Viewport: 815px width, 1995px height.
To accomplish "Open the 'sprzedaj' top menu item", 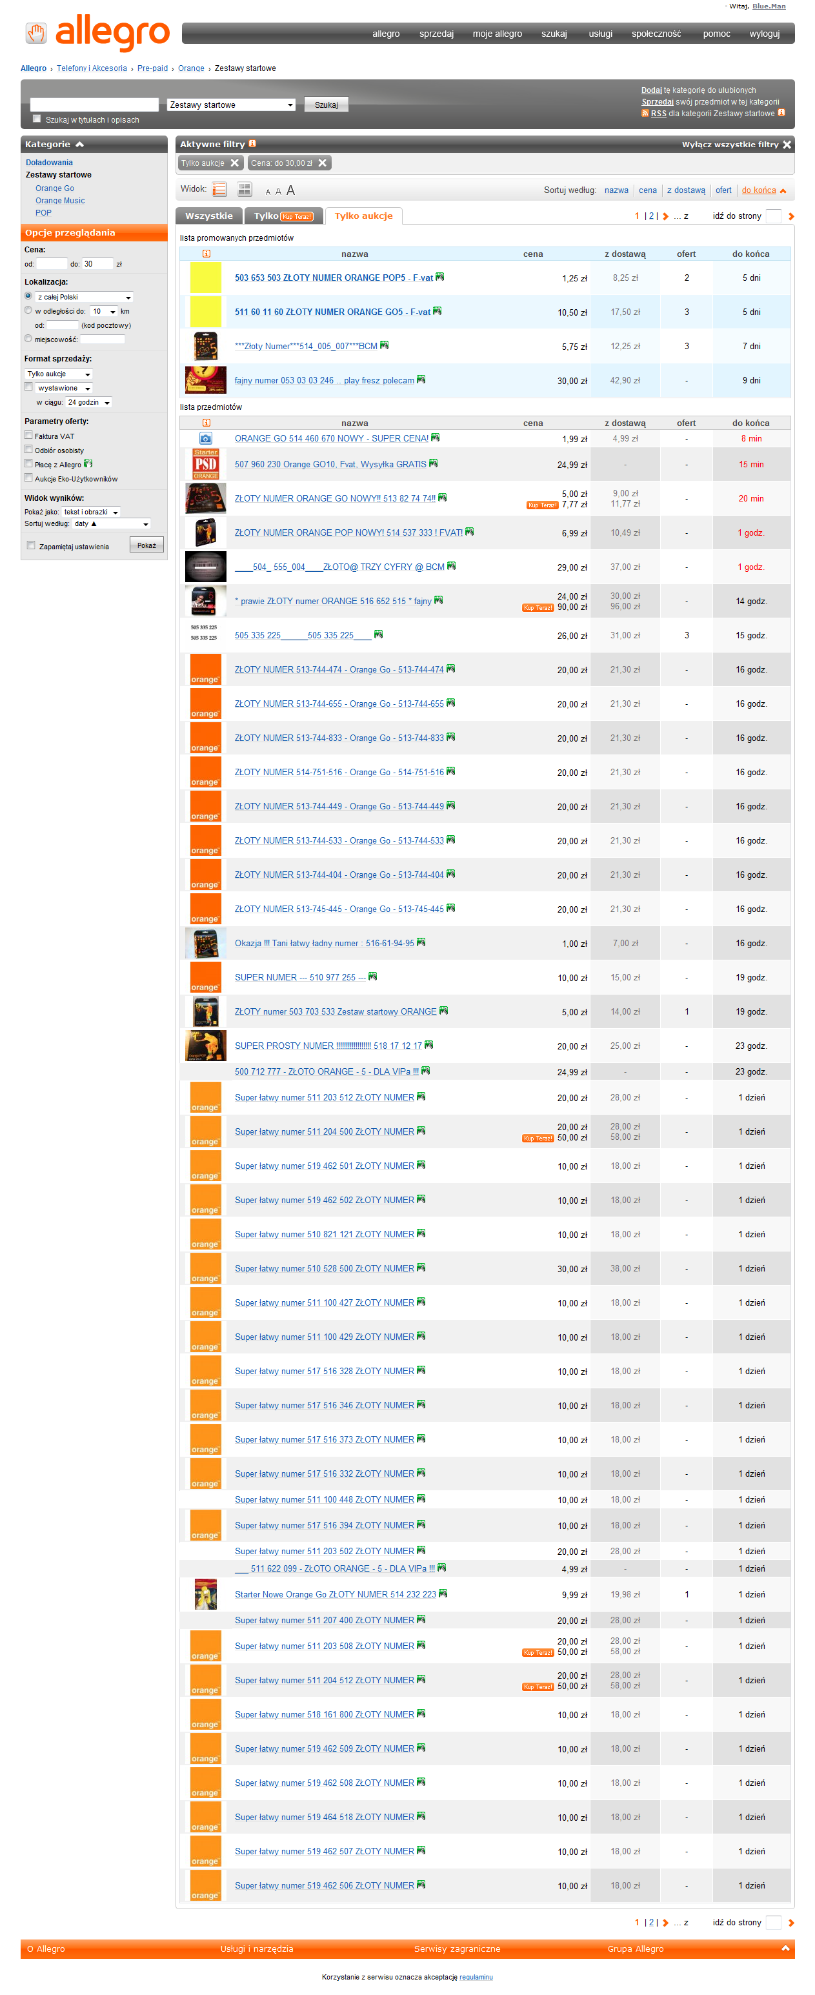I will [436, 34].
